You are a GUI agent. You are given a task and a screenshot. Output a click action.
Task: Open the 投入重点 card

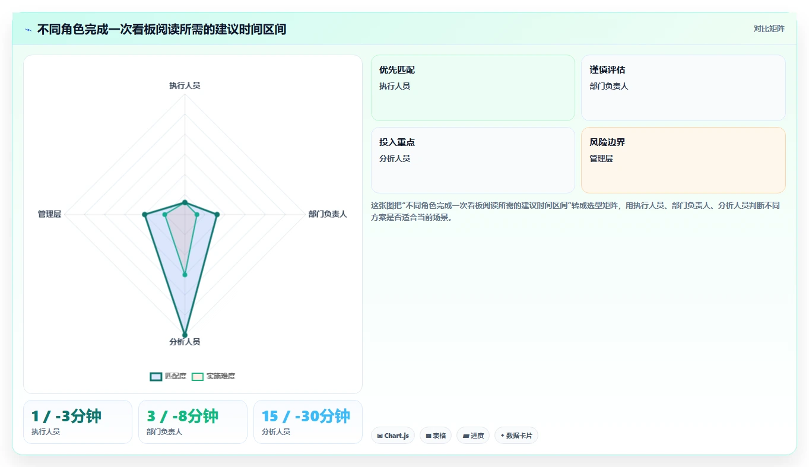click(x=473, y=160)
